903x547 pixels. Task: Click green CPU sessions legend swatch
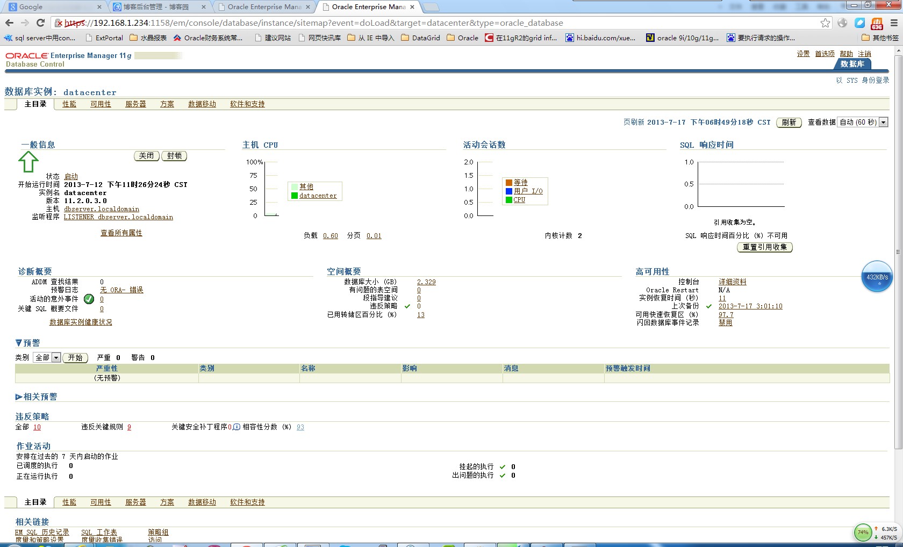tap(509, 200)
